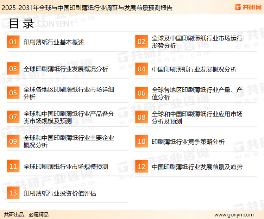The height and width of the screenshot is (219, 264).
Task: Click 中国印刷薄纸行业发展前景及趋势 entry
Action: [x=197, y=167]
